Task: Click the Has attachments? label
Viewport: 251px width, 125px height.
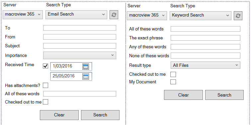Action: tap(23, 86)
